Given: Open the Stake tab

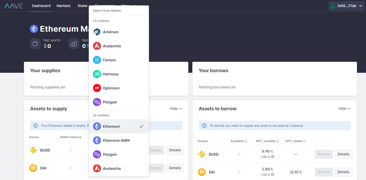Looking at the screenshot, I should coord(82,6).
